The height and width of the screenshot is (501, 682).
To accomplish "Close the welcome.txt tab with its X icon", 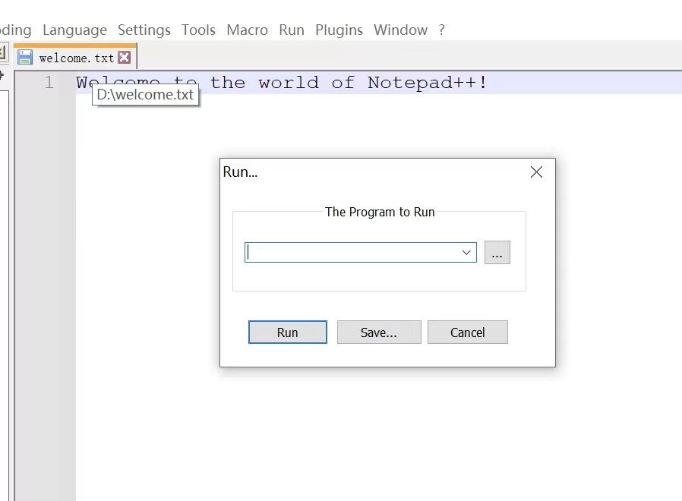I will (125, 58).
